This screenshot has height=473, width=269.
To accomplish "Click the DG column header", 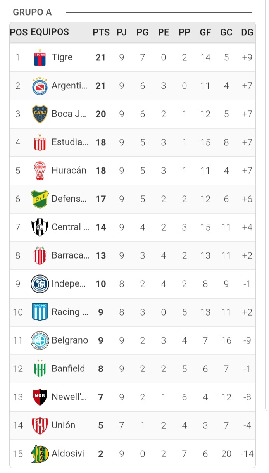I will point(247,33).
